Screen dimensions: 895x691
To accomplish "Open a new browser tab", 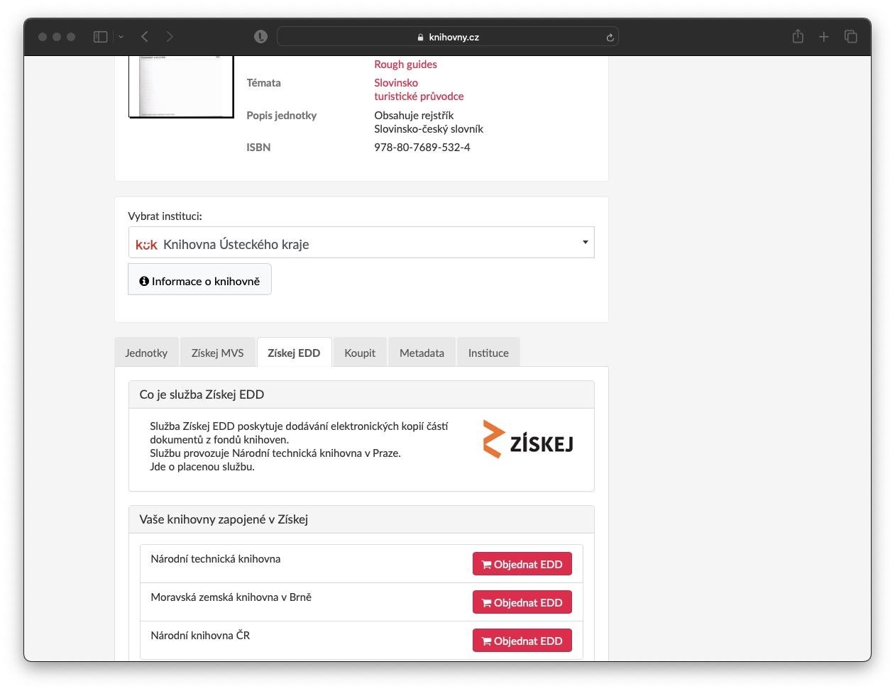I will pyautogui.click(x=823, y=37).
